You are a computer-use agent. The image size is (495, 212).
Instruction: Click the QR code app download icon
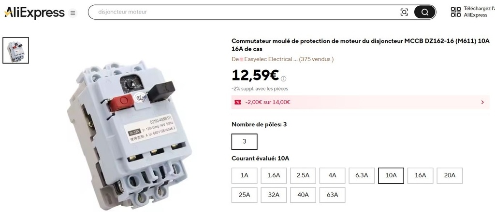click(455, 12)
